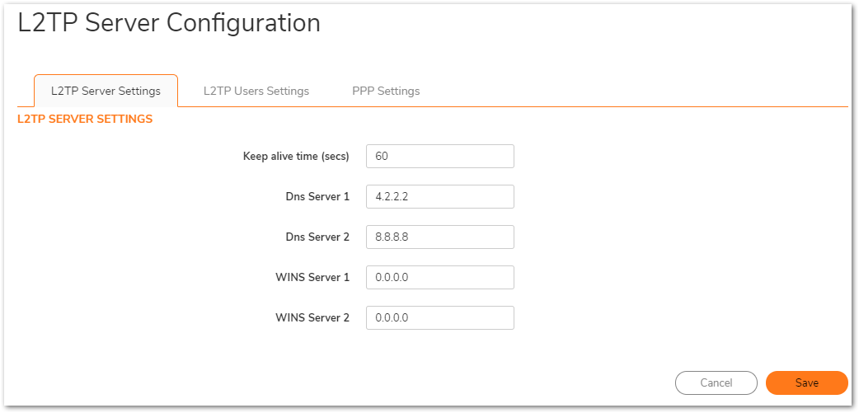Image resolution: width=859 pixels, height=413 pixels.
Task: Click the 'WINS Server 2' label
Action: (312, 318)
